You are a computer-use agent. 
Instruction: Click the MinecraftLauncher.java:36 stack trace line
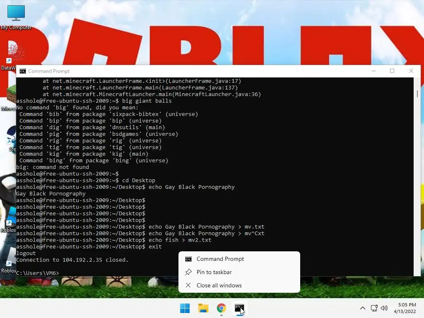click(x=152, y=94)
